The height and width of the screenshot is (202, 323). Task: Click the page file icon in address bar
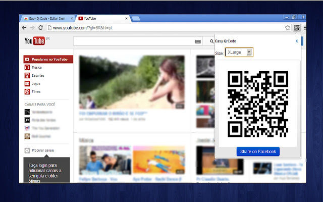coord(49,28)
